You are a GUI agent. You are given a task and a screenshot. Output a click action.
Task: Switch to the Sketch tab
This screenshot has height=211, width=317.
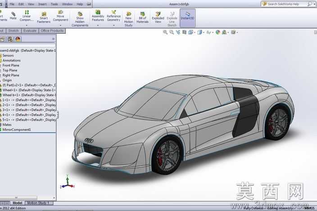(x=14, y=31)
